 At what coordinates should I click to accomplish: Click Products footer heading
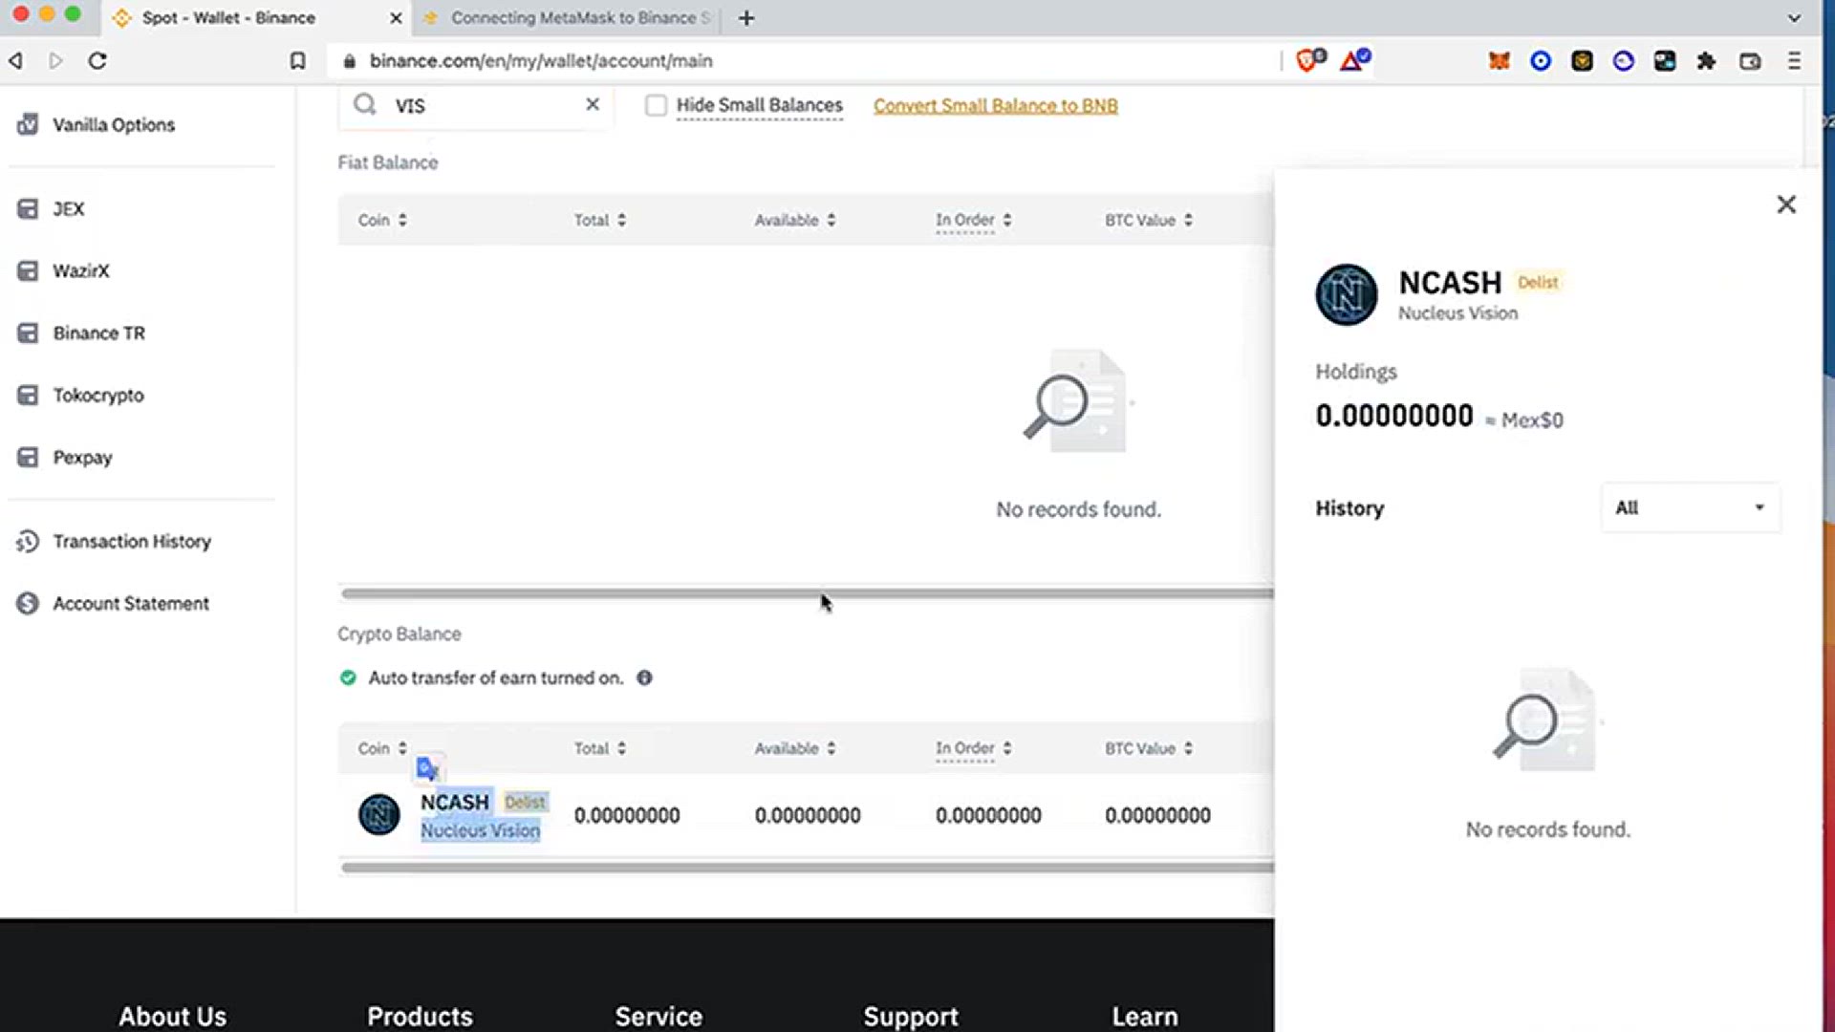[420, 1016]
